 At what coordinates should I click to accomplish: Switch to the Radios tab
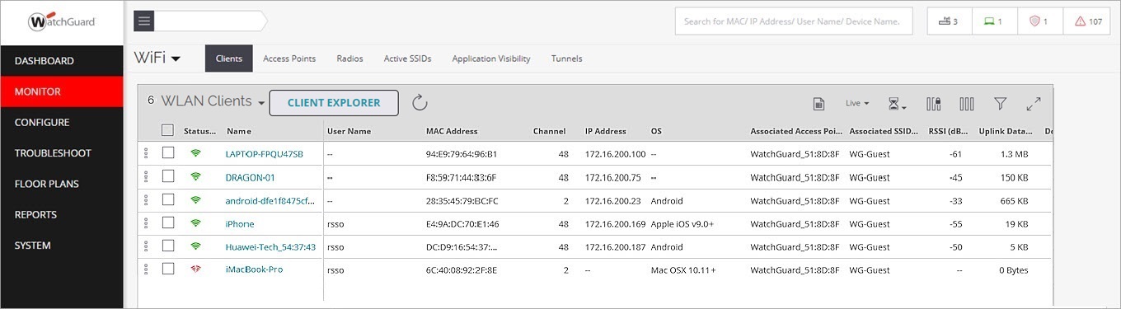[349, 59]
